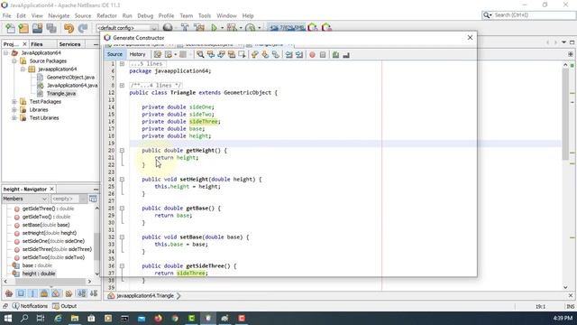This screenshot has height=325, width=577.
Task: Click the editor vertical scrollbar thumb
Action: [565, 115]
